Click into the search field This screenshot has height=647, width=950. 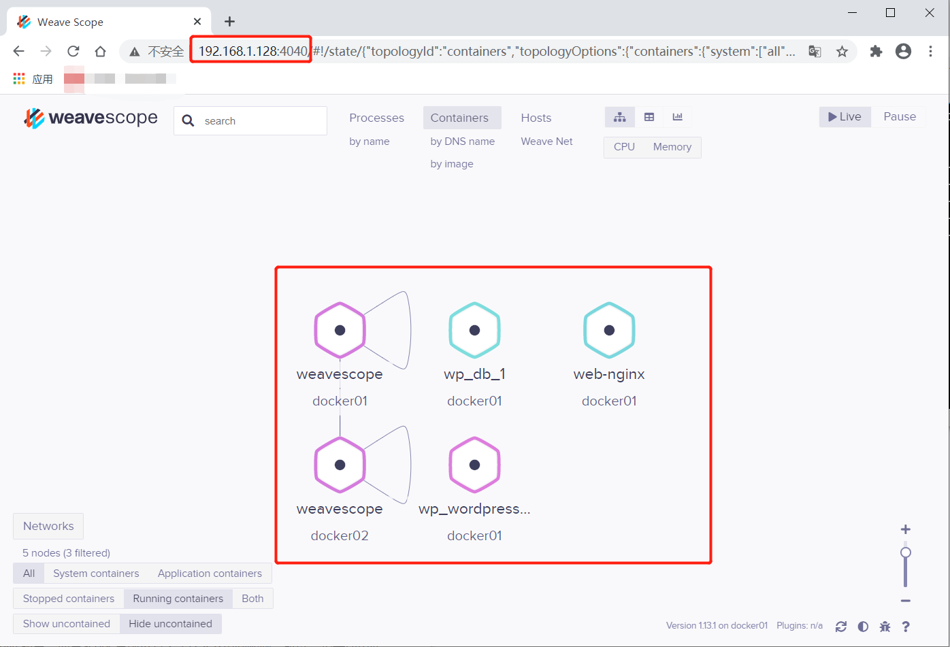click(250, 121)
